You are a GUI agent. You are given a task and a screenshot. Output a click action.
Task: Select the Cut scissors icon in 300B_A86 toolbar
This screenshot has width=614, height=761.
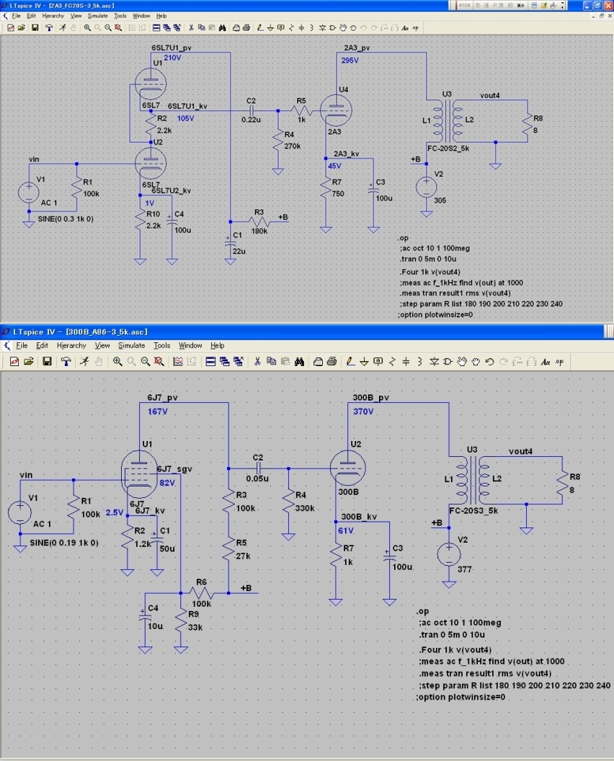tap(256, 361)
